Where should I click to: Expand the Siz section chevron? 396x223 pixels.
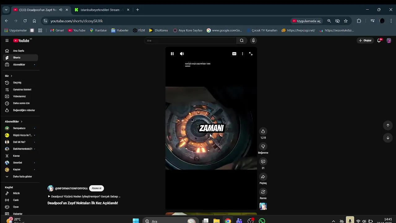(x=11, y=76)
